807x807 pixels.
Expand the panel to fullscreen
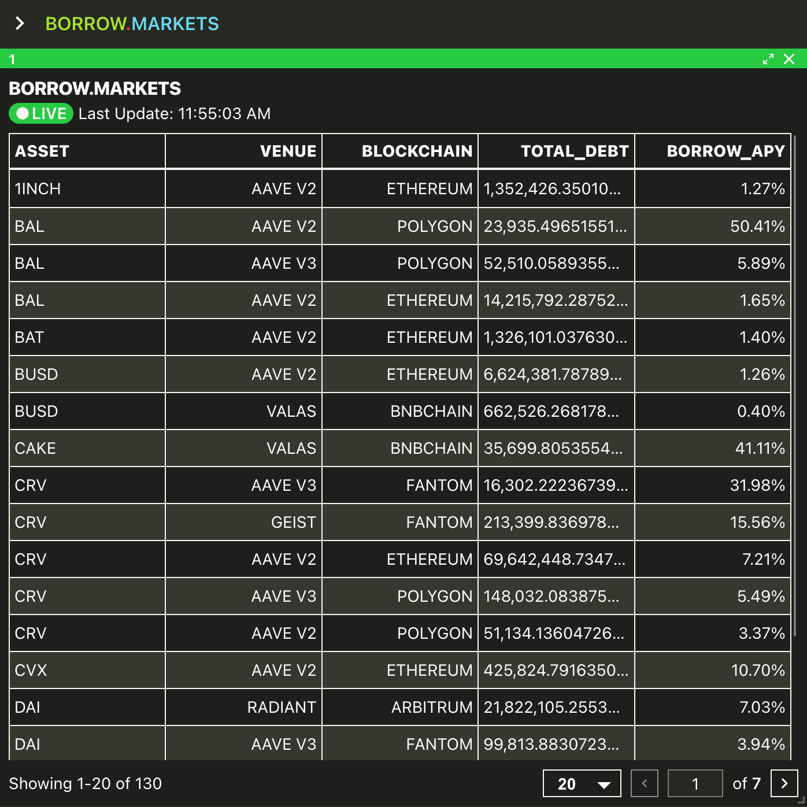[768, 59]
